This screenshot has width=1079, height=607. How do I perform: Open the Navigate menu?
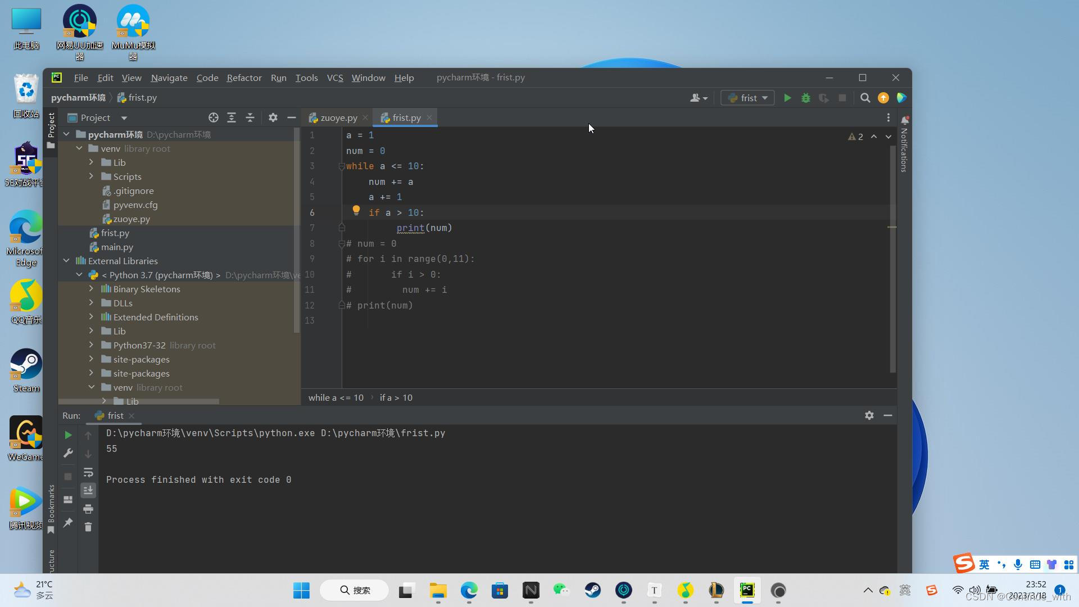click(169, 78)
